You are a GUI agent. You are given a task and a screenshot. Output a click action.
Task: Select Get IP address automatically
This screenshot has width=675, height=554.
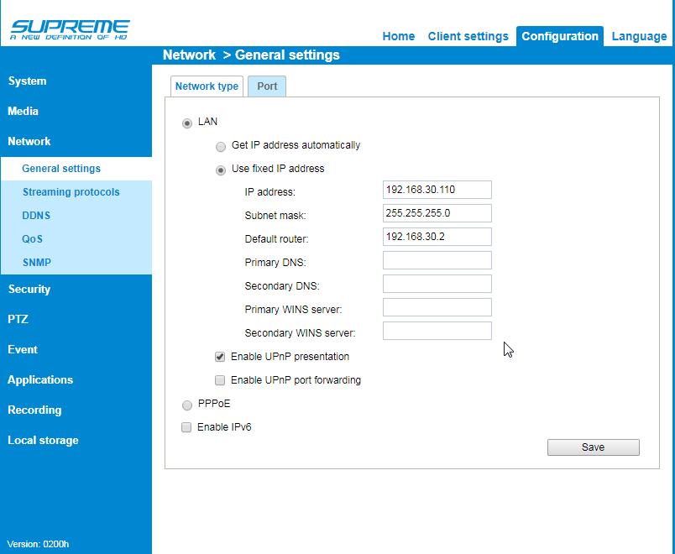pyautogui.click(x=221, y=147)
